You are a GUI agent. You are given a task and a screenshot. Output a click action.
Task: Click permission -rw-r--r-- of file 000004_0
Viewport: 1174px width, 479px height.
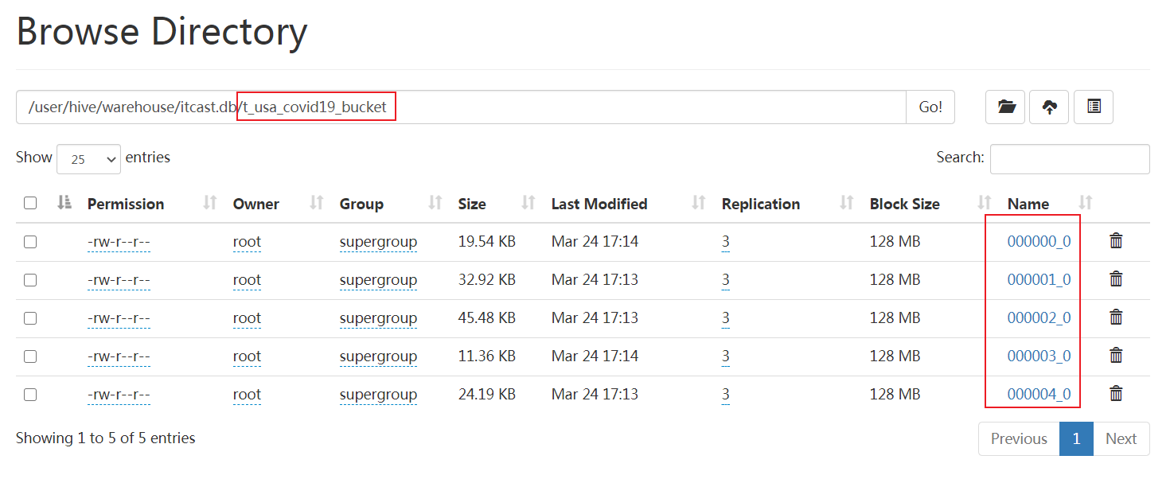119,394
